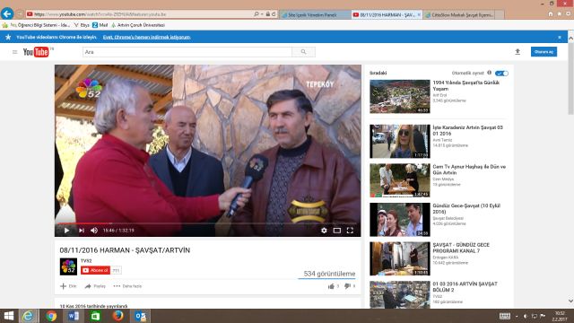Like the video with thumbs up
This screenshot has height=323, width=574.
331,286
